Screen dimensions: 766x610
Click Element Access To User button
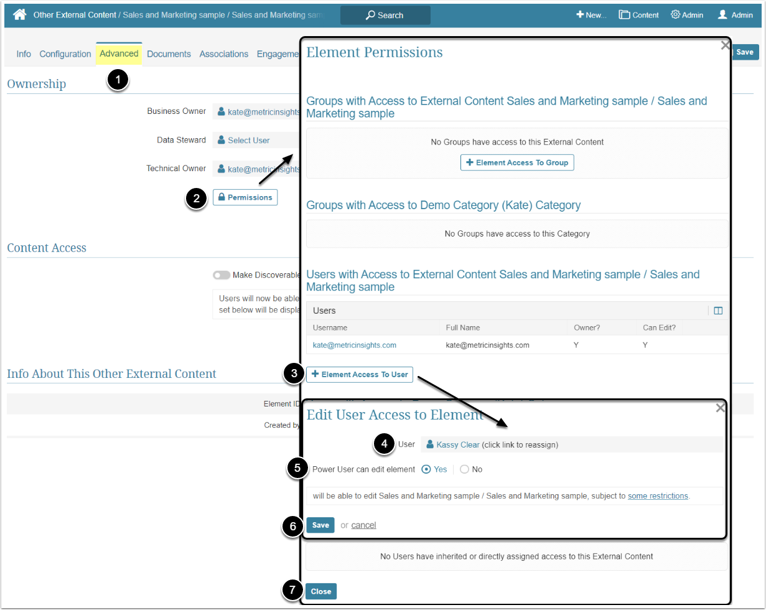[x=360, y=374]
